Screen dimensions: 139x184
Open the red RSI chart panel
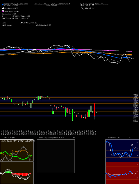[x=122, y=173]
